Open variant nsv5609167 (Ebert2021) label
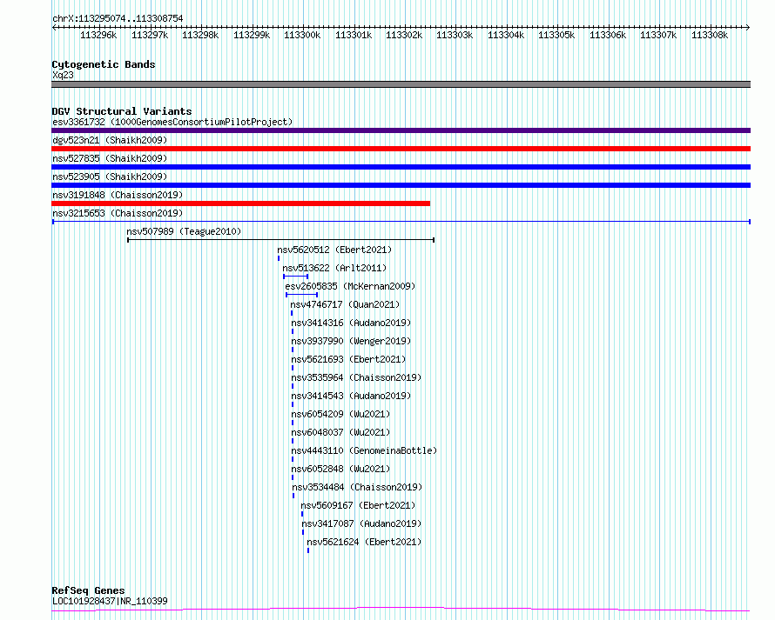Viewport: 775px width, 620px height. (359, 505)
